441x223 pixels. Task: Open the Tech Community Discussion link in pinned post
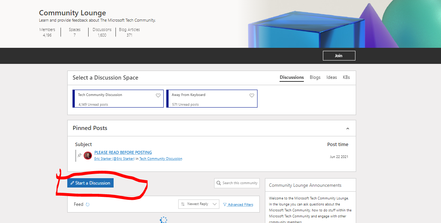(161, 159)
